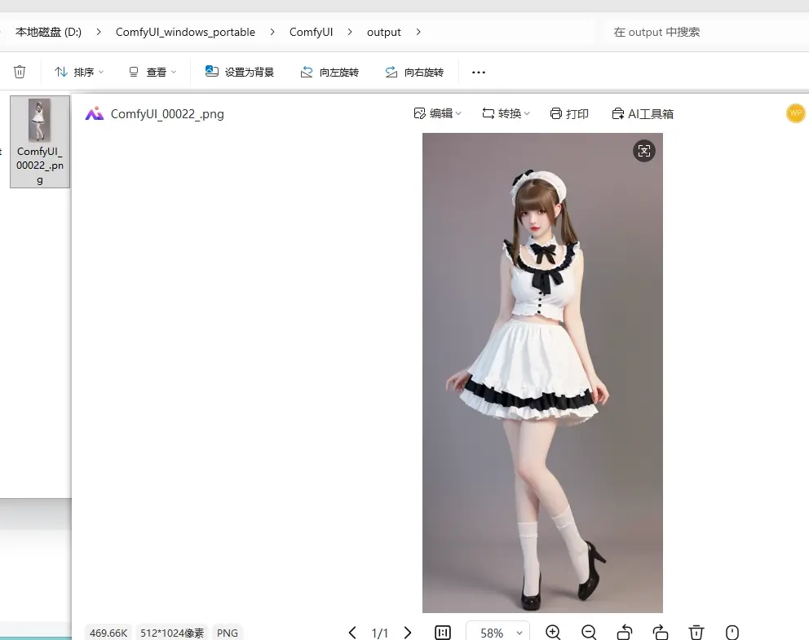Screen dimensions: 809x640
Task: Rotate the image right via bottom toolbar
Action: tap(660, 632)
